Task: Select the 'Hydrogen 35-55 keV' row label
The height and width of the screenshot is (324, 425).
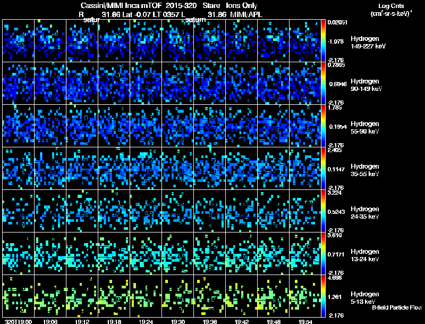Action: 365,170
